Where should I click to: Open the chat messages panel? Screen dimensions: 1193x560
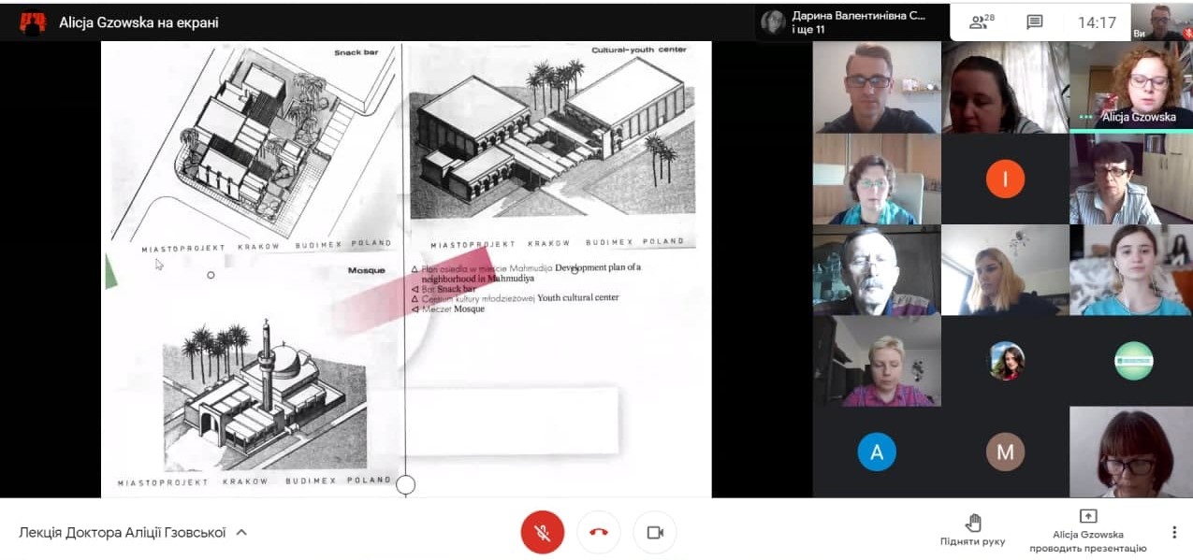[1034, 22]
